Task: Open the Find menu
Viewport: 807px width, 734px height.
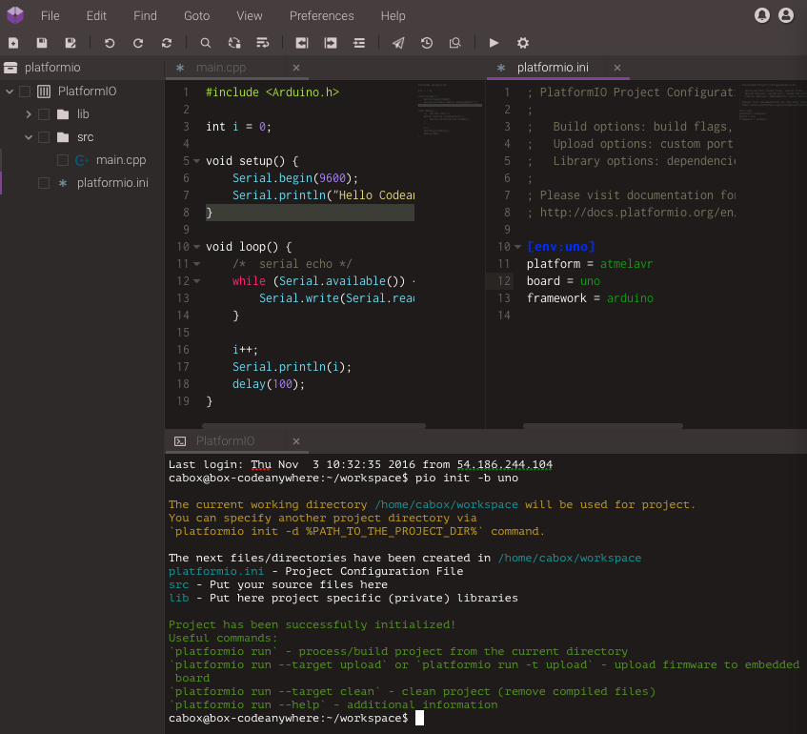Action: click(x=145, y=16)
